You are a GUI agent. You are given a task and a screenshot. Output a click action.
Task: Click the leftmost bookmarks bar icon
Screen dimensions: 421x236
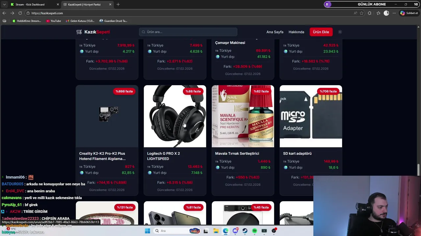tap(4, 21)
